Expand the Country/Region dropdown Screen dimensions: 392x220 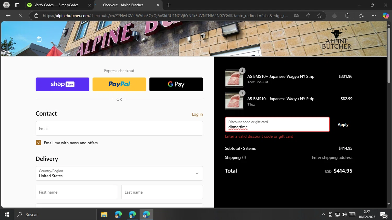[x=119, y=173]
